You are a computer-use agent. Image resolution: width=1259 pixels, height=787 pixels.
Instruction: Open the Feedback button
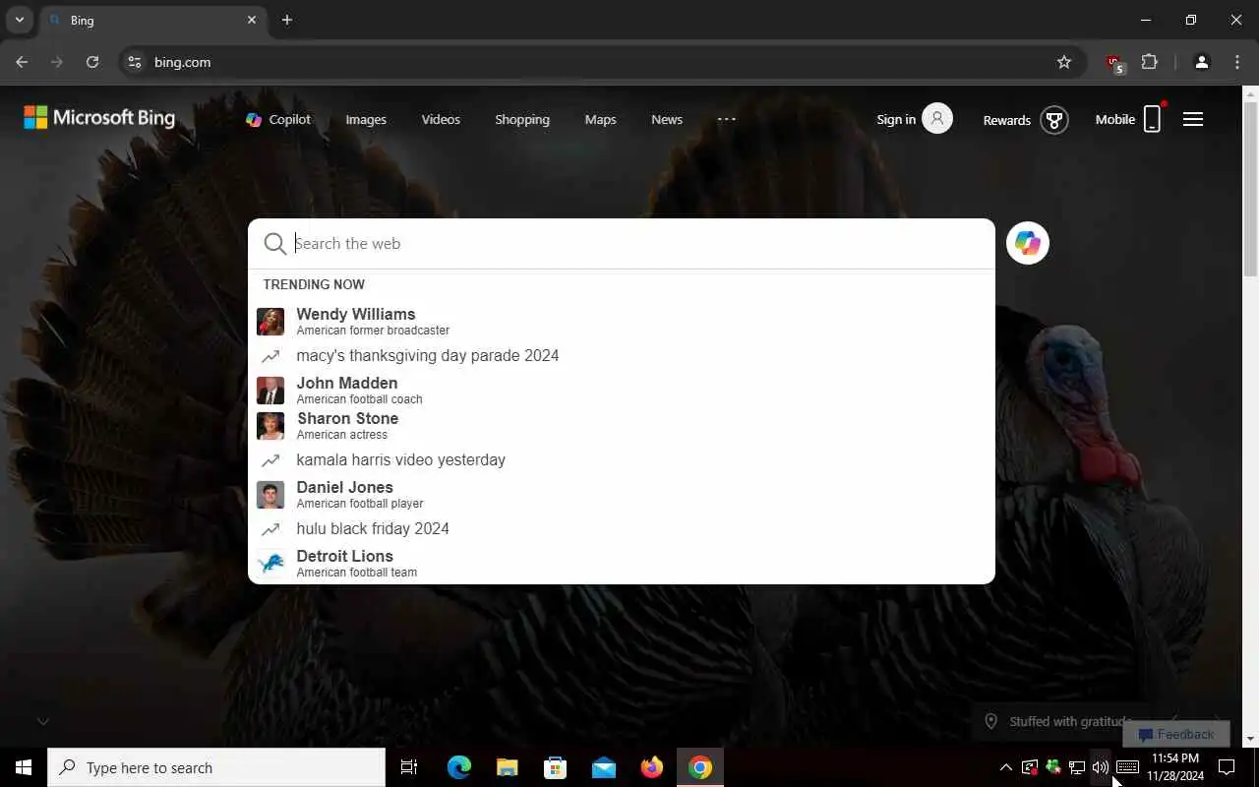tap(1176, 734)
